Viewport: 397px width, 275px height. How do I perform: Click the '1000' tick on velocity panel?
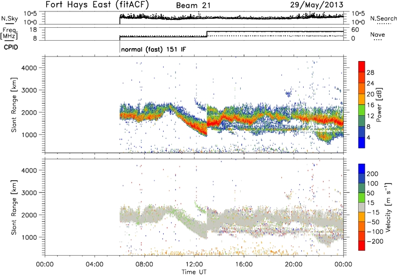click(29, 237)
